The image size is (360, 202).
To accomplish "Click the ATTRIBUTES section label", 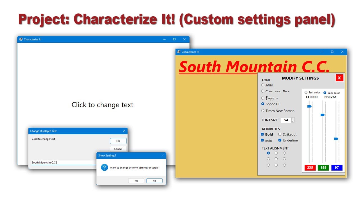I will click(x=271, y=129).
